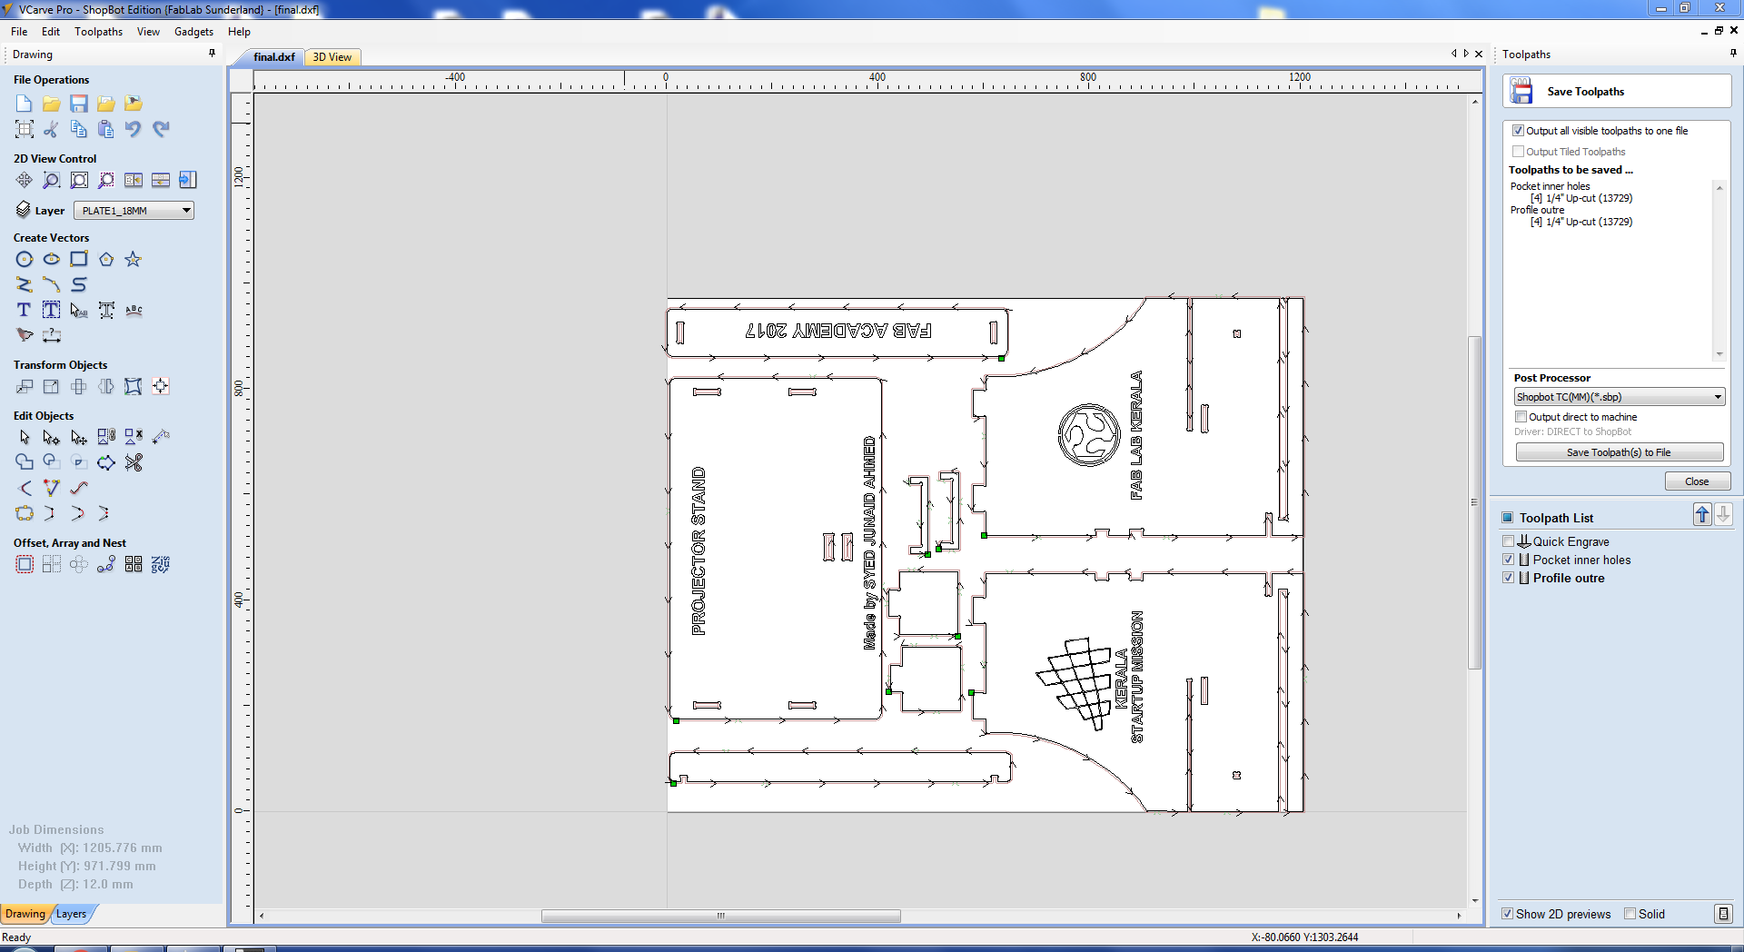Open the Post Processor dropdown
The height and width of the screenshot is (952, 1744).
pos(1717,397)
